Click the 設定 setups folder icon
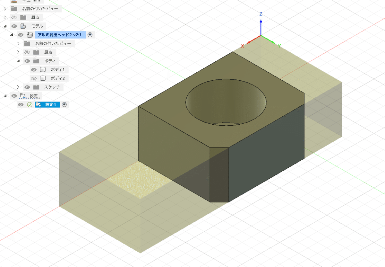The image size is (385, 267). pos(23,96)
